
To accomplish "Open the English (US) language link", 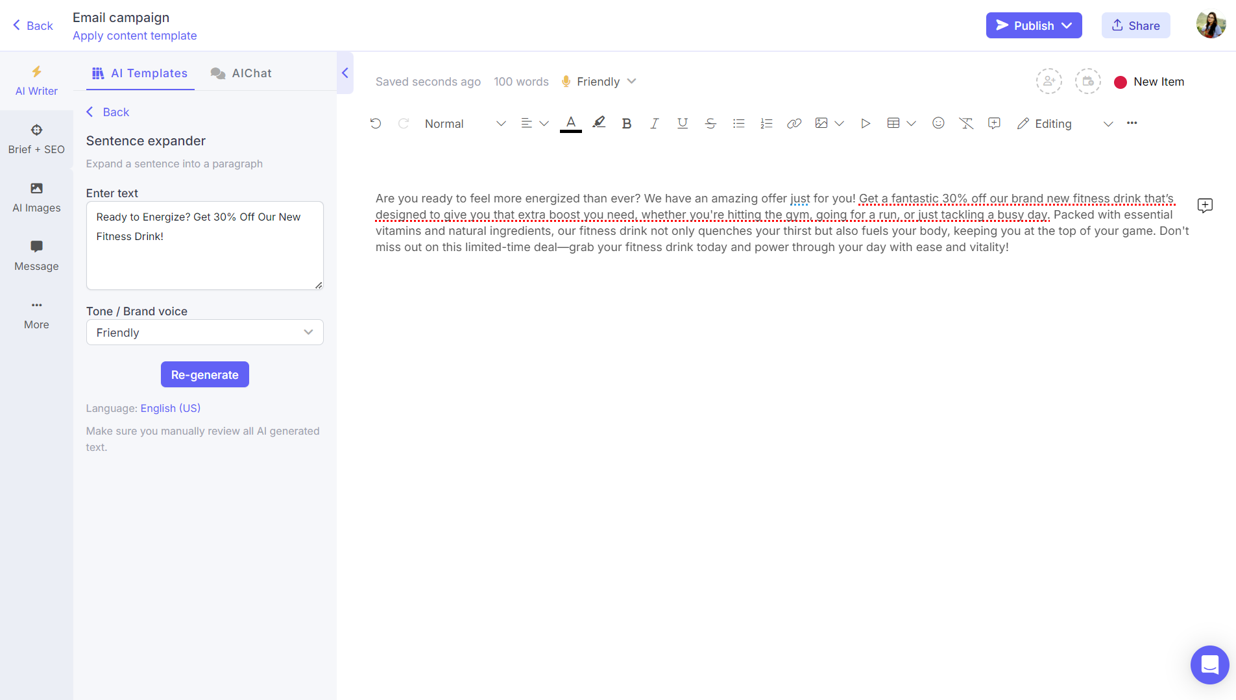I will (170, 408).
